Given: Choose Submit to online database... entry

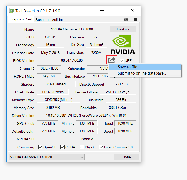Looking at the screenshot, I should point(145,73).
